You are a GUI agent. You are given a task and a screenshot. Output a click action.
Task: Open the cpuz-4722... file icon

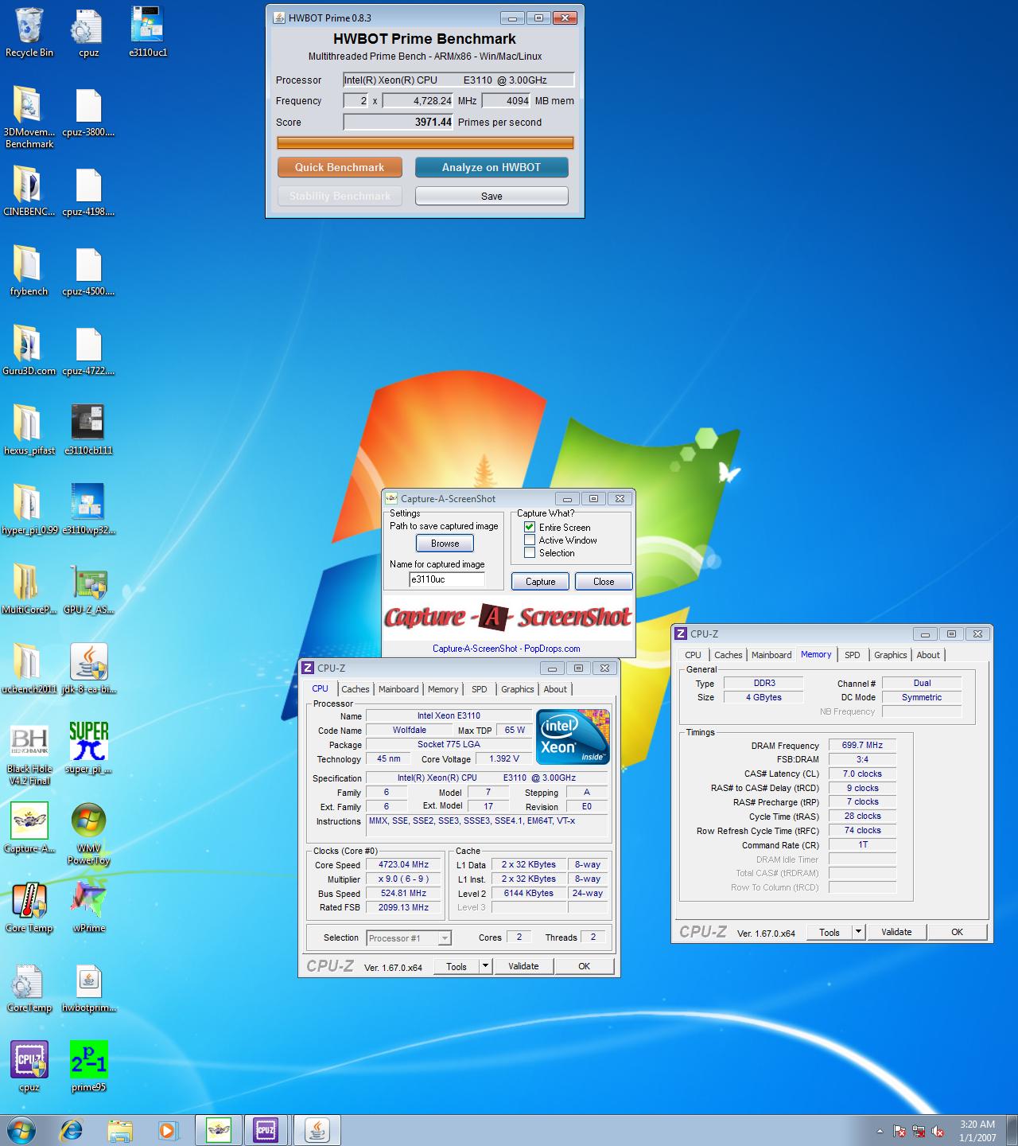(x=88, y=350)
